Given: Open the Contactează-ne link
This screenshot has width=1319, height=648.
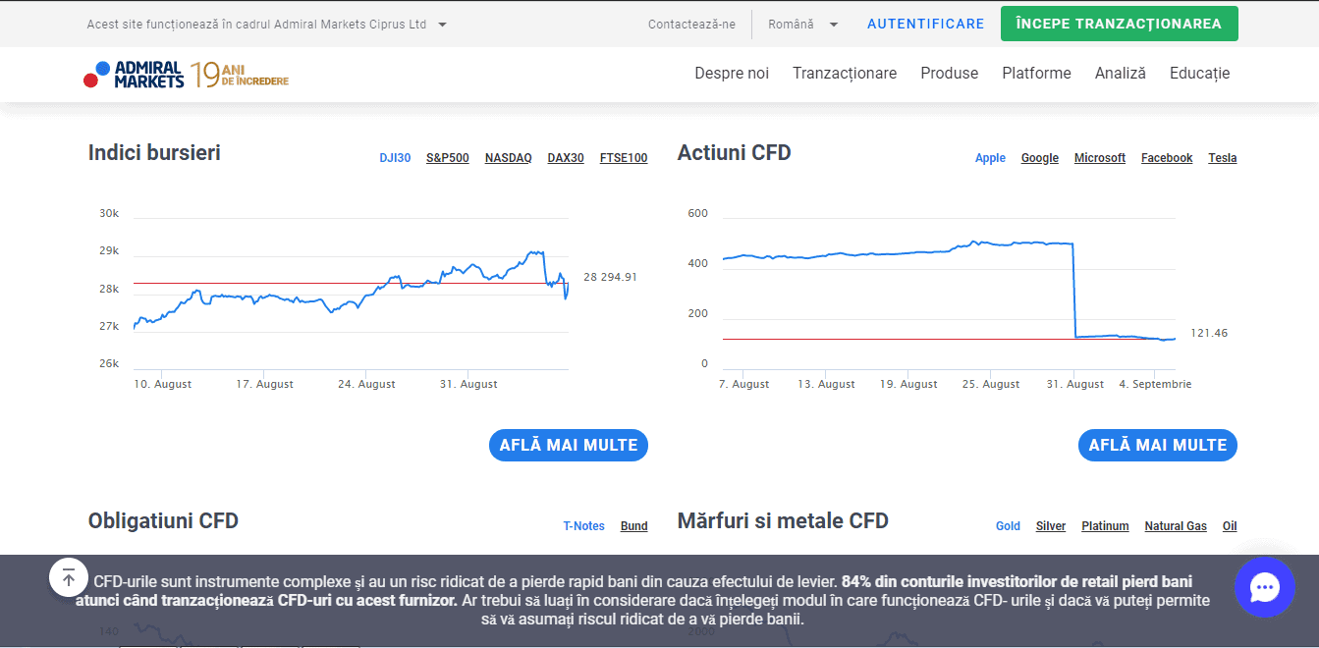Looking at the screenshot, I should click(x=691, y=24).
